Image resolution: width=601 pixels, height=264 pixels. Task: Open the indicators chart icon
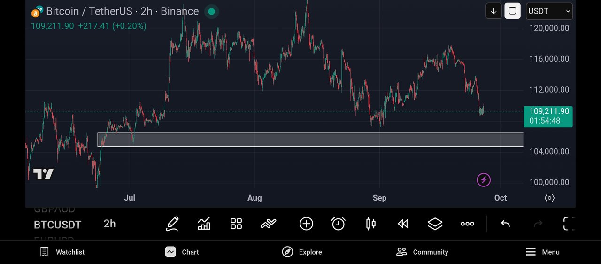tap(204, 224)
